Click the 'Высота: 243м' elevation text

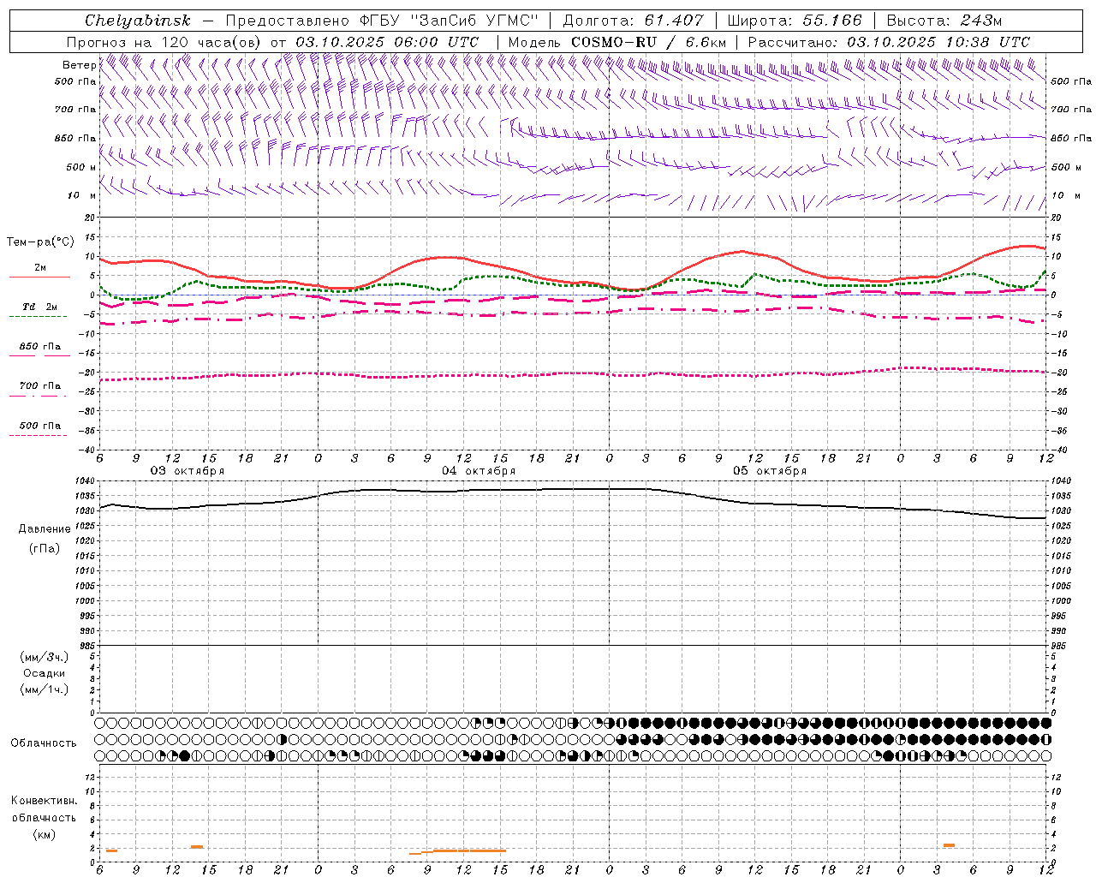point(944,21)
